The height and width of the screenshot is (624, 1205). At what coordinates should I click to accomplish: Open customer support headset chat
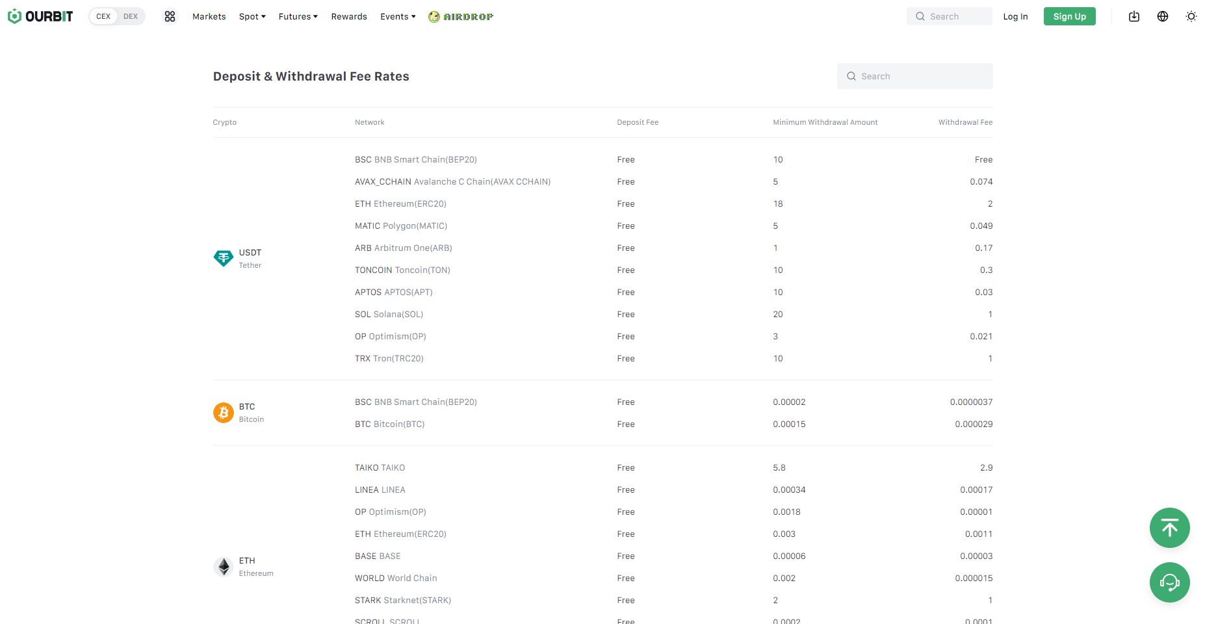coord(1170,582)
